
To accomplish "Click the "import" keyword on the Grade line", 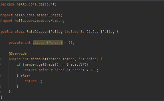I will click(x=7, y=15).
